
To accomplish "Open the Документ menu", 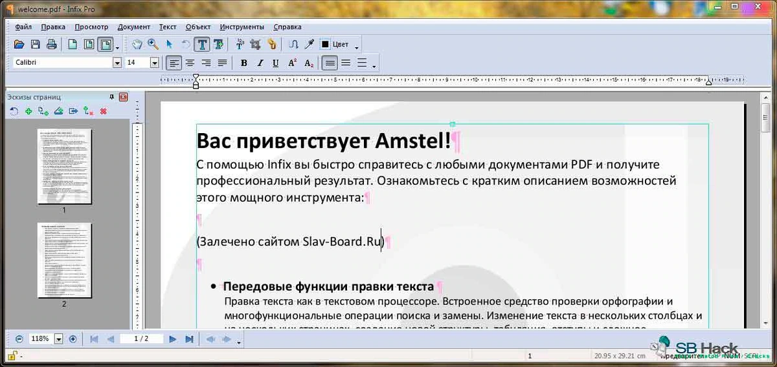I will [x=134, y=27].
